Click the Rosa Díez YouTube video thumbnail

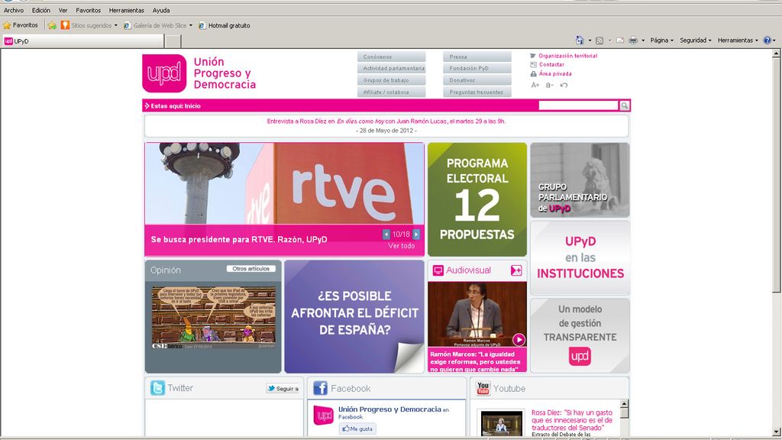[502, 423]
